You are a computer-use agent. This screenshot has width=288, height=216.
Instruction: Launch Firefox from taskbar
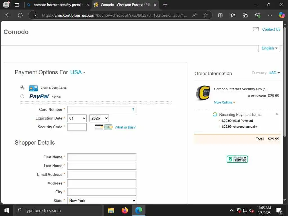[125, 210]
